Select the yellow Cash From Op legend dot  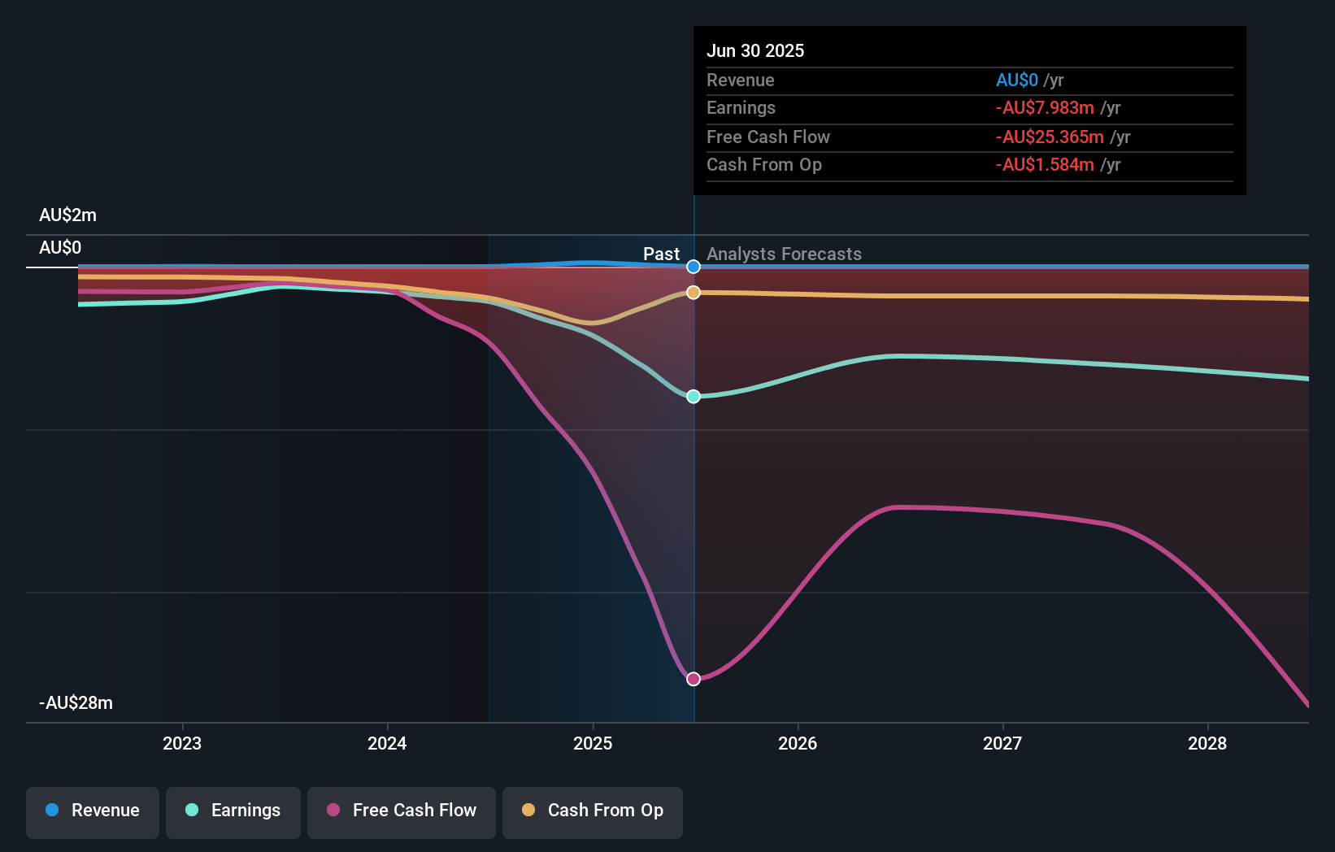pyautogui.click(x=528, y=810)
